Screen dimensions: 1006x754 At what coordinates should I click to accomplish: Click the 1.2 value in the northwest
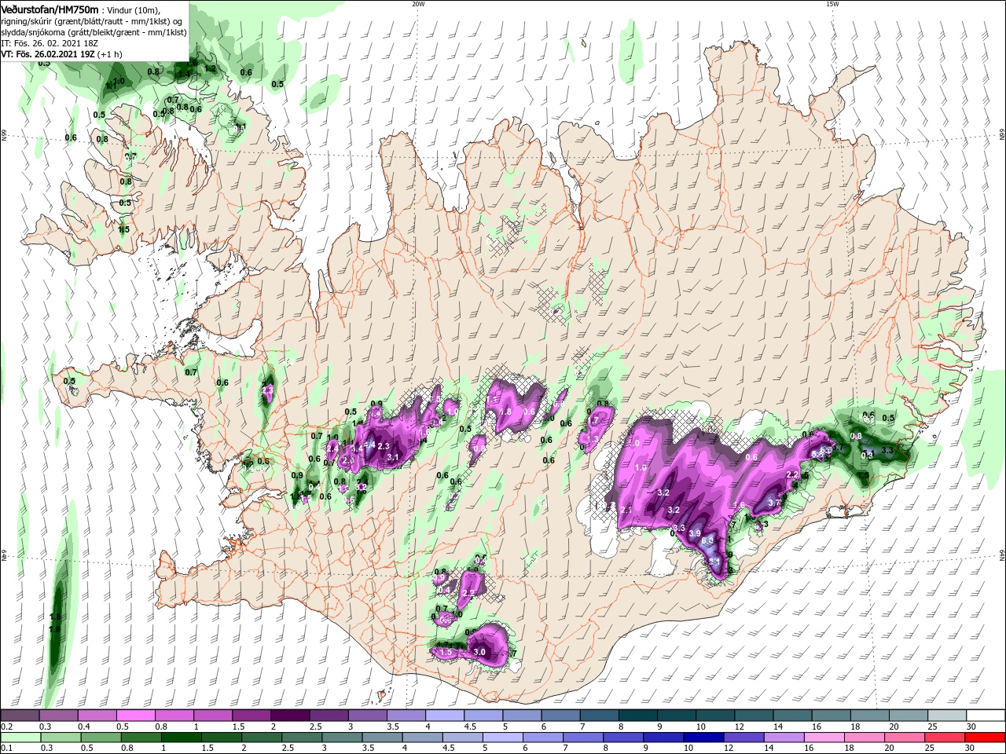pyautogui.click(x=210, y=69)
